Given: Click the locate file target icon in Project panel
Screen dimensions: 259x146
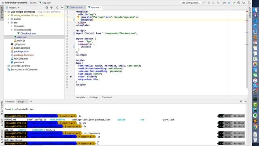Looking at the screenshot, I should click(x=47, y=8).
